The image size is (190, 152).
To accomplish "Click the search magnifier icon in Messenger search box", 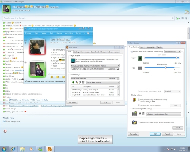I will (173, 18).
